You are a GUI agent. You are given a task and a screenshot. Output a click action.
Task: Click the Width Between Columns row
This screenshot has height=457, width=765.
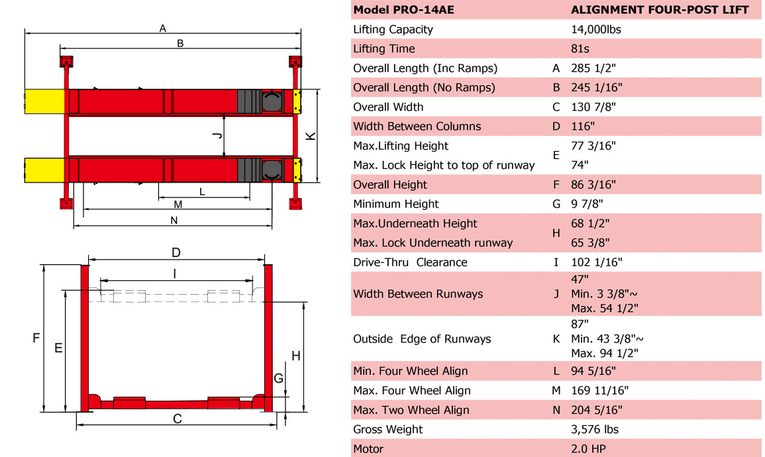click(417, 126)
